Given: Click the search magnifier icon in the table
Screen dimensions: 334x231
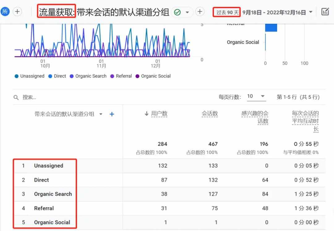Looking at the screenshot, I should (x=16, y=98).
